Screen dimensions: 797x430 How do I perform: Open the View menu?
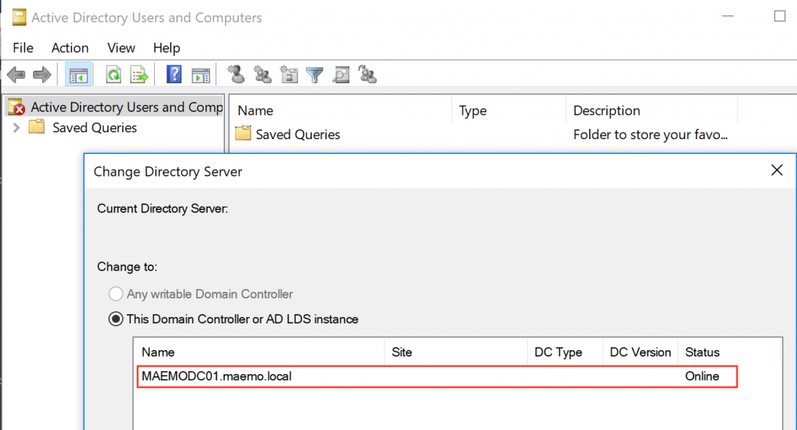tap(121, 47)
